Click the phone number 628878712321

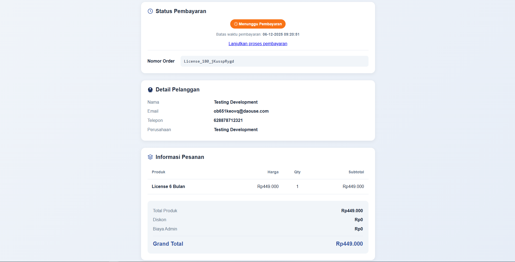click(228, 120)
